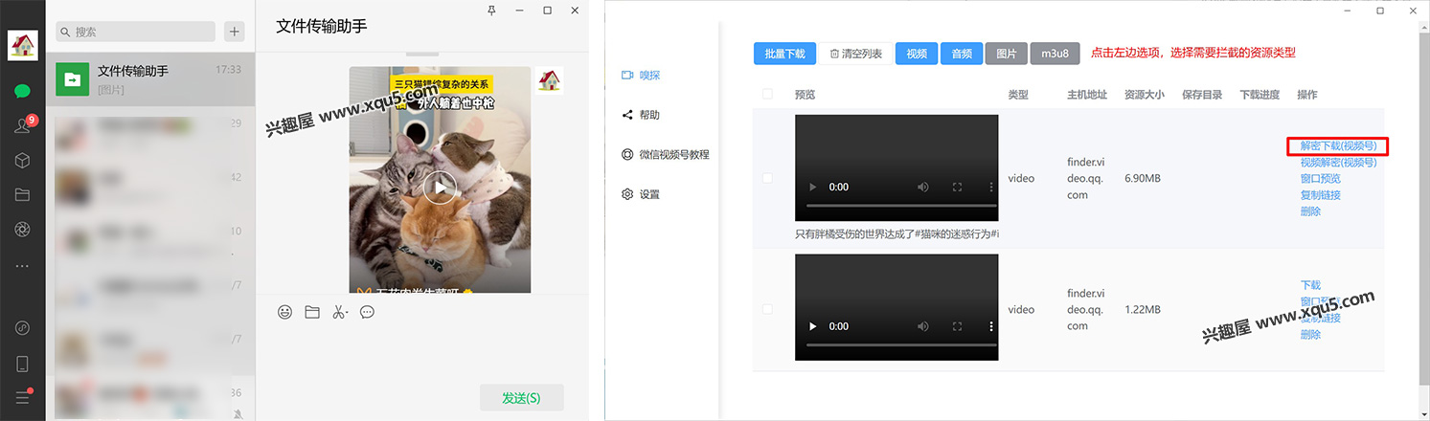Click the 批量下载 button
Viewport: 1430px width, 421px height.
784,54
